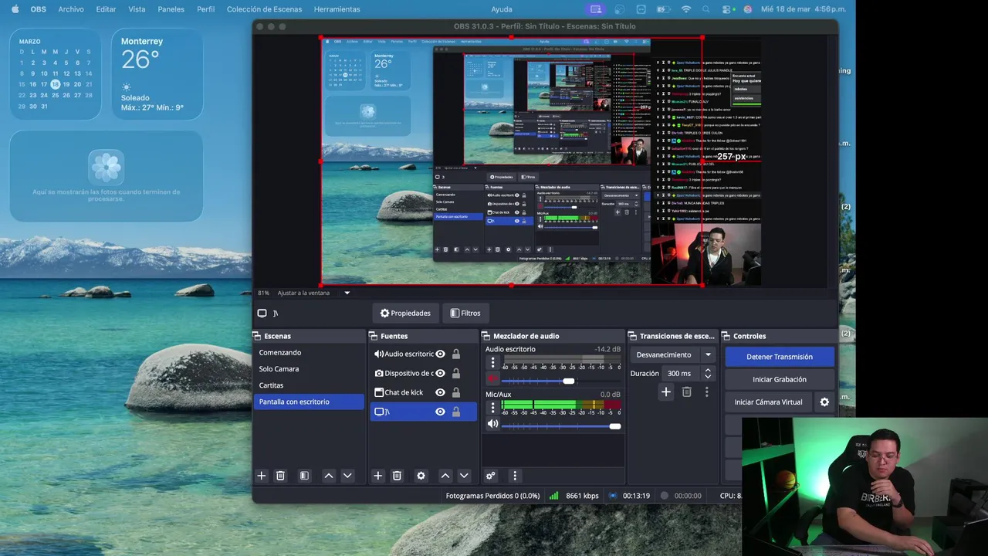This screenshot has height=556, width=988.
Task: Open Ayuda menu
Action: point(502,9)
